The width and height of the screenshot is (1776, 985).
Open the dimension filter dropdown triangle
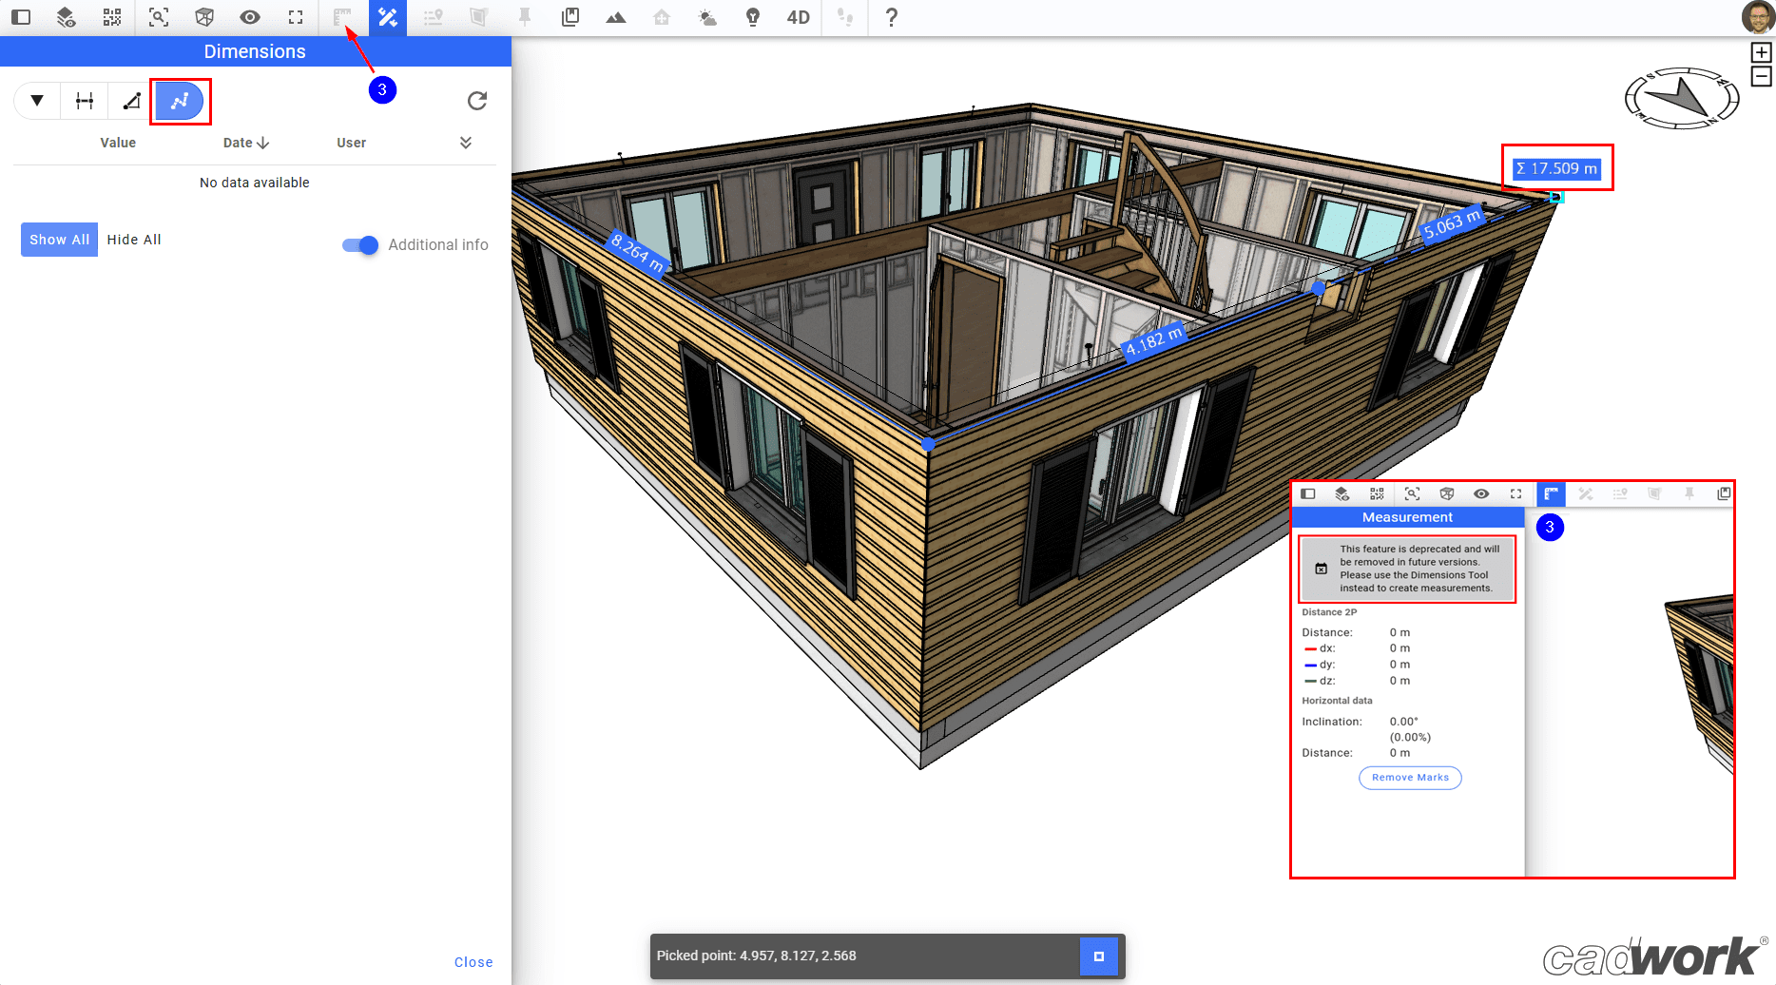(x=37, y=101)
